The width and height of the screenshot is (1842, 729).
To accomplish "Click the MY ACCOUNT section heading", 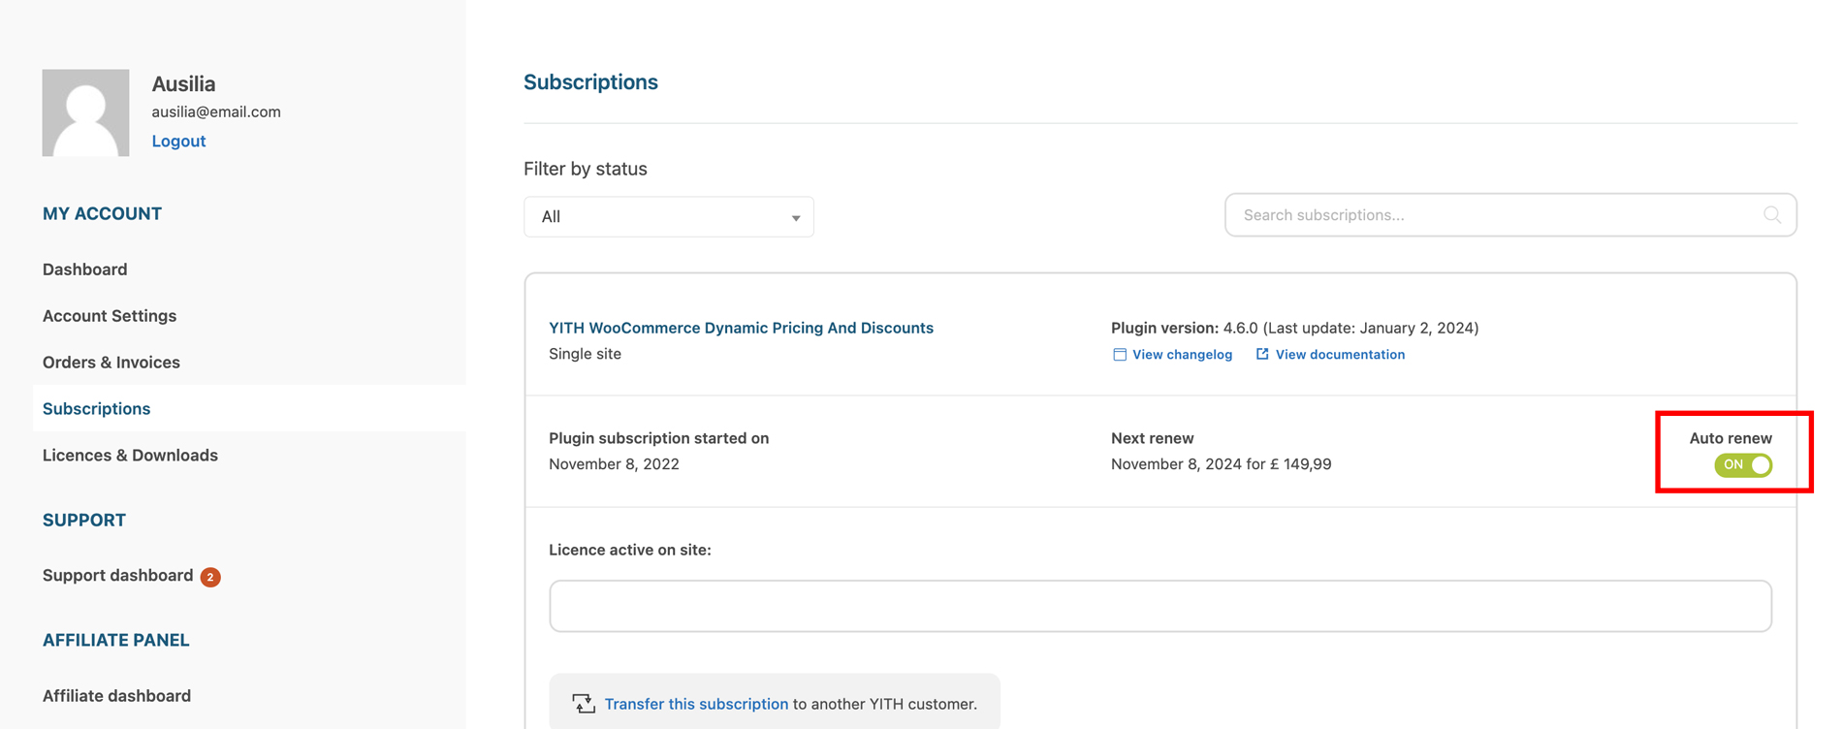I will (102, 214).
